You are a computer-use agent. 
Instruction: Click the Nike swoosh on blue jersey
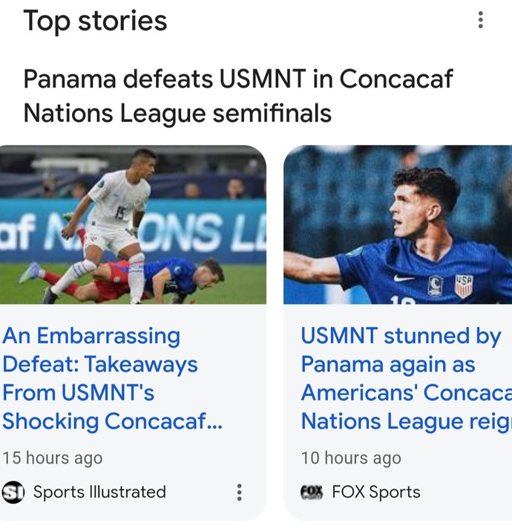click(404, 279)
